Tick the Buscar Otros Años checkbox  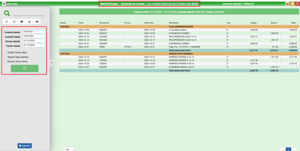[x=5, y=62]
